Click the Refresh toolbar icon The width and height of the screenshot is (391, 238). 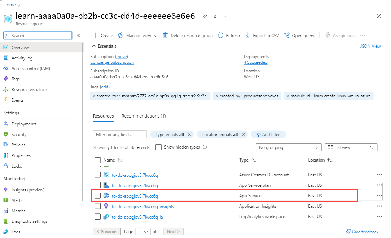click(x=220, y=35)
